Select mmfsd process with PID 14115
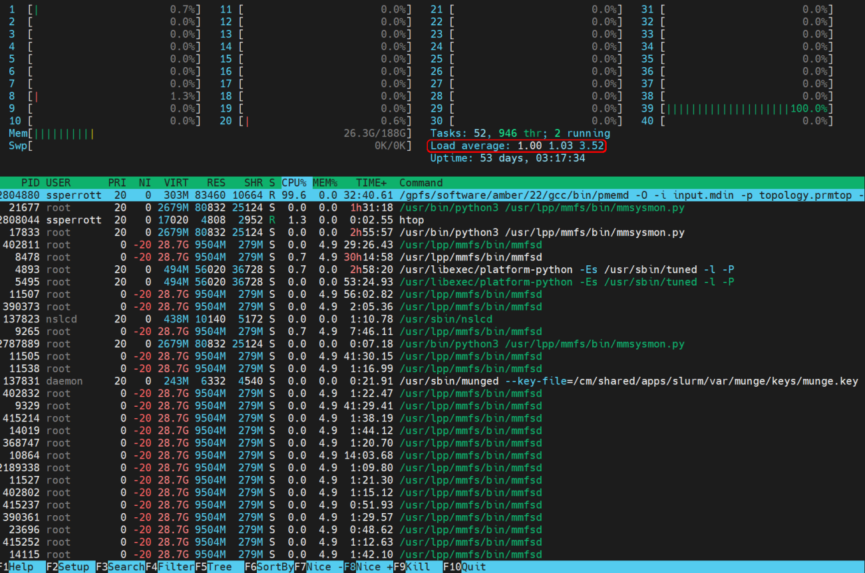 coord(432,555)
